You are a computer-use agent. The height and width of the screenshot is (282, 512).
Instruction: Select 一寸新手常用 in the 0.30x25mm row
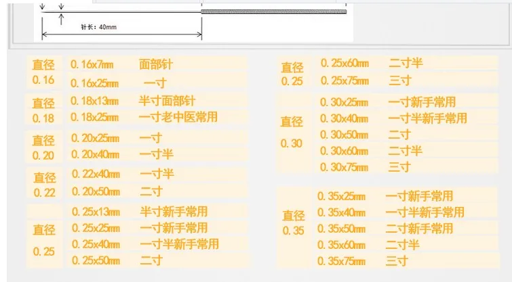(422, 102)
